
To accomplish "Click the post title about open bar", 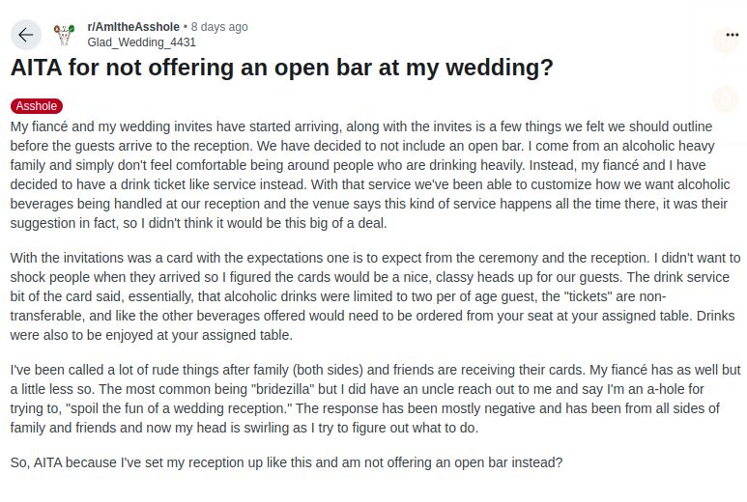I will (282, 67).
